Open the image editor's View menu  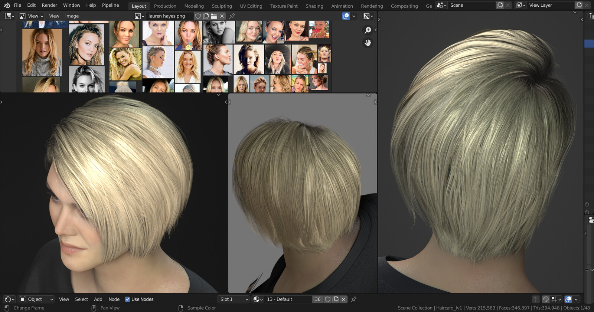(x=54, y=16)
